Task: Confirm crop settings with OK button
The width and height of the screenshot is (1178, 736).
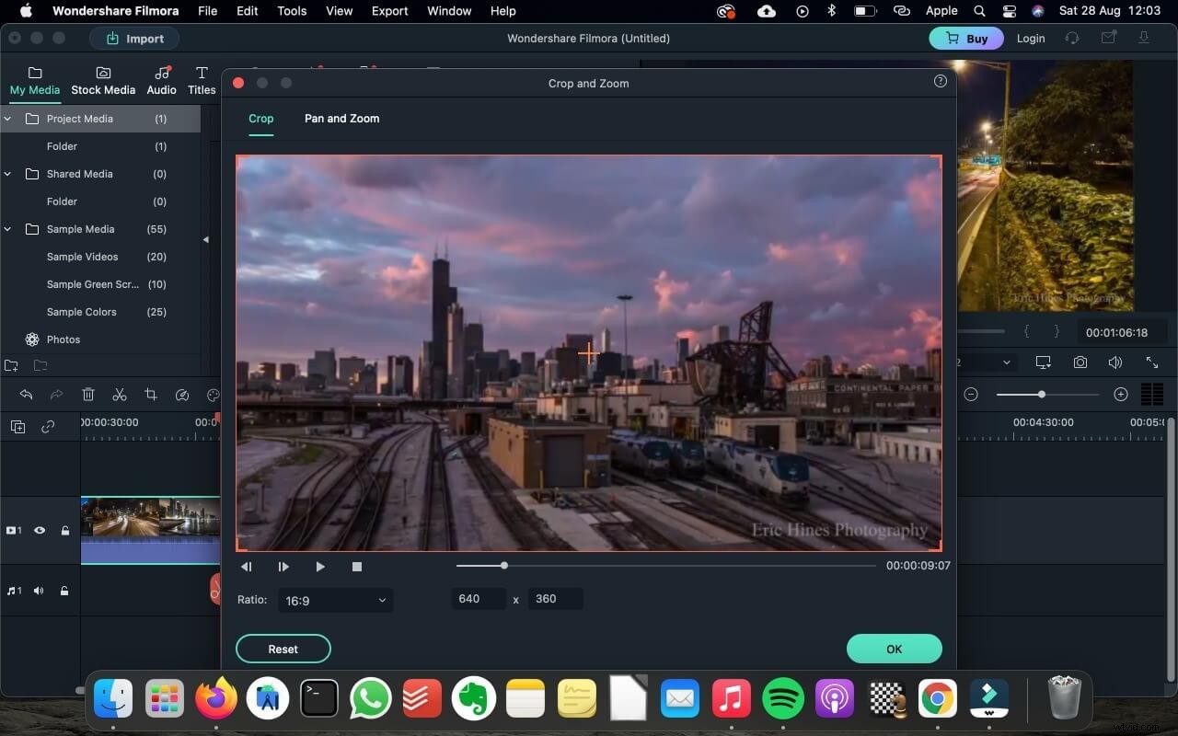Action: pyautogui.click(x=893, y=649)
